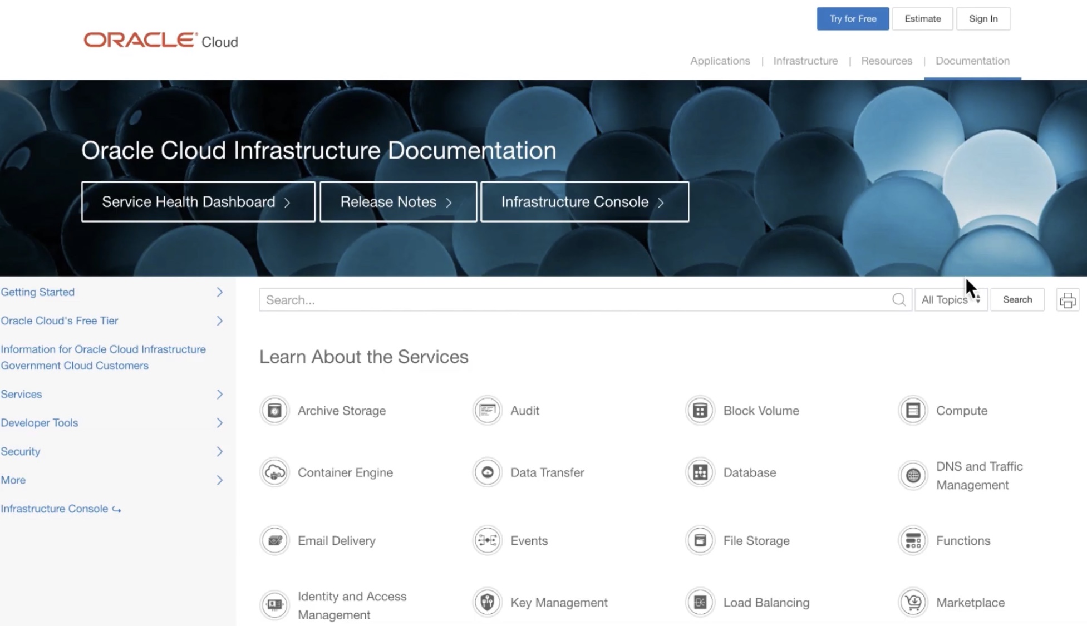Click the Container Engine cloud icon
The width and height of the screenshot is (1087, 626).
[x=274, y=472]
